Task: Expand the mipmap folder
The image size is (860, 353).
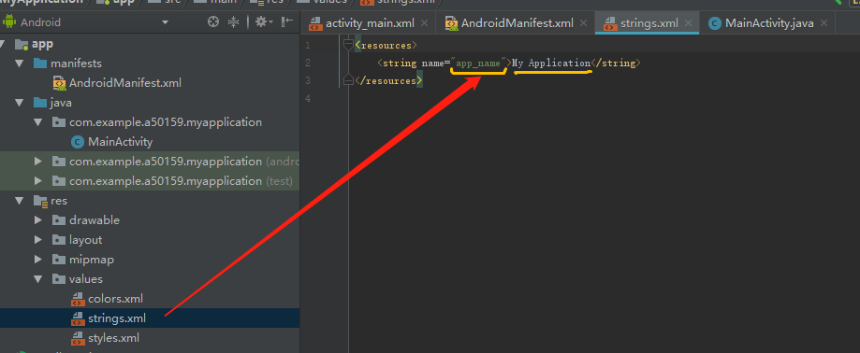Action: [37, 260]
